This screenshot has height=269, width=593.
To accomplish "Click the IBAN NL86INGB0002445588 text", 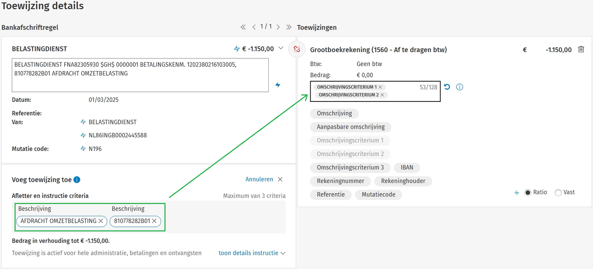I will point(118,135).
